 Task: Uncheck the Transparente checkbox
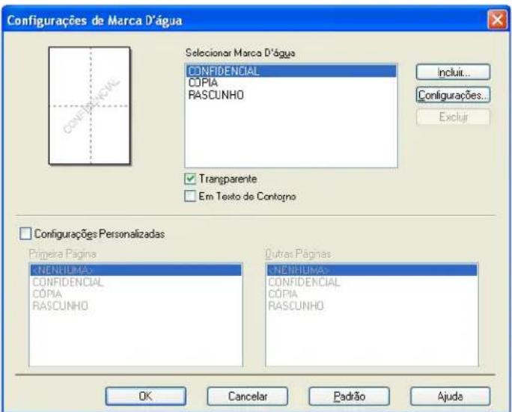point(190,179)
